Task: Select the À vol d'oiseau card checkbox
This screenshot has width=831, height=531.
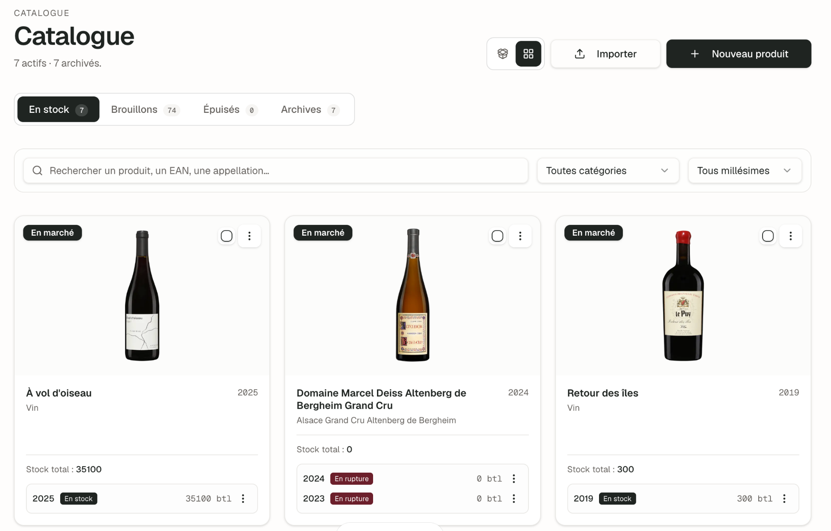Action: click(226, 236)
